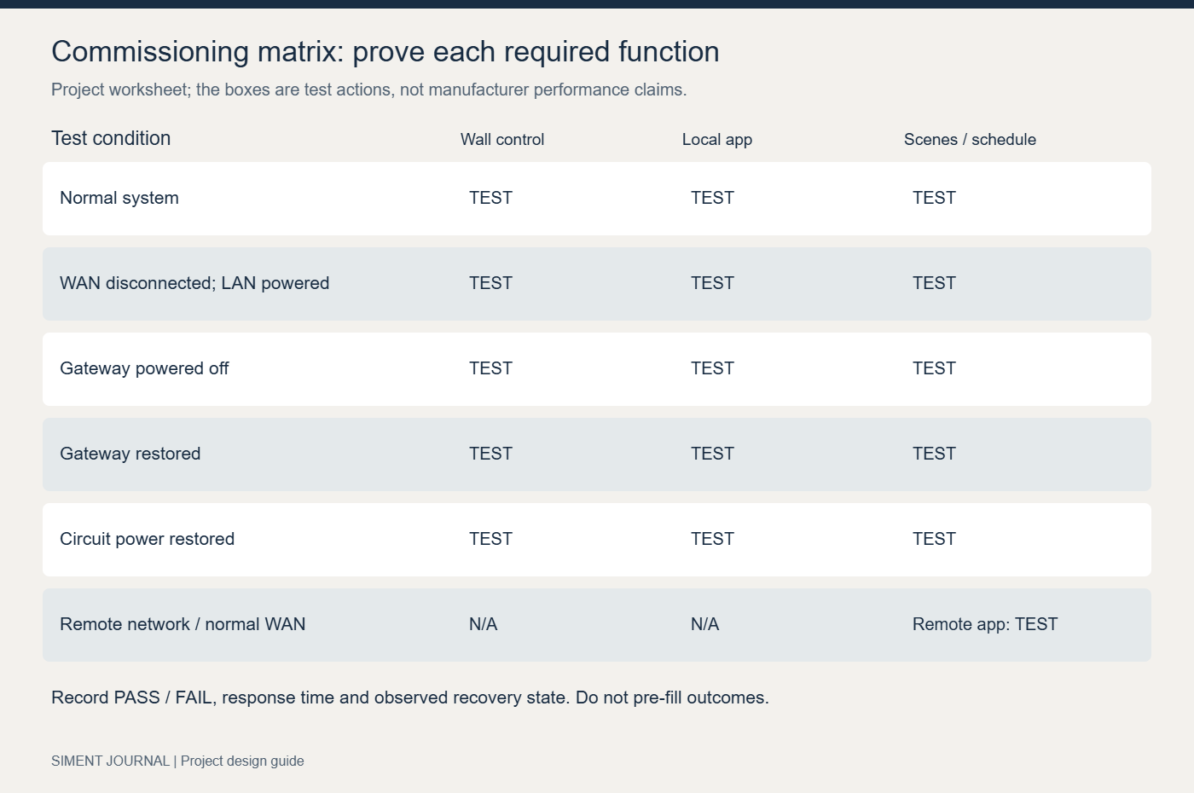
Task: Click Scenes TEST for Gateway restored
Action: (x=934, y=454)
